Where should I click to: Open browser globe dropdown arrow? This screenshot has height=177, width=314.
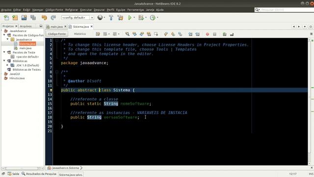pos(105,18)
